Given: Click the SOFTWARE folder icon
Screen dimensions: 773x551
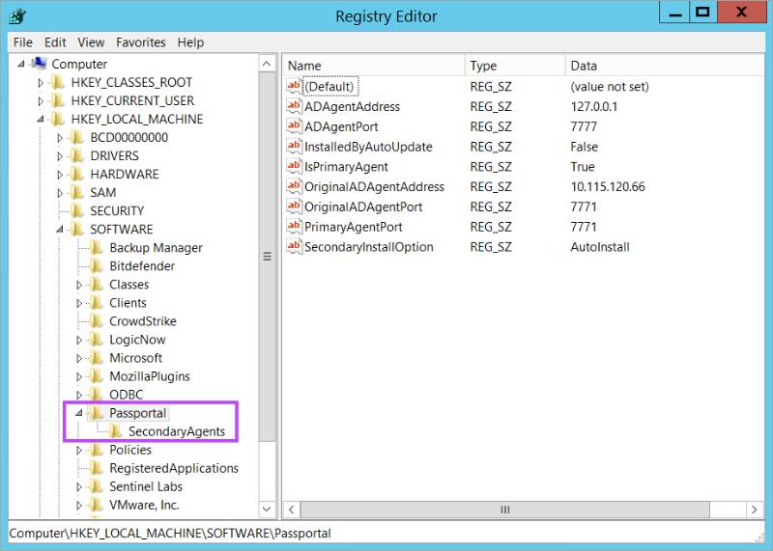Looking at the screenshot, I should pos(77,229).
